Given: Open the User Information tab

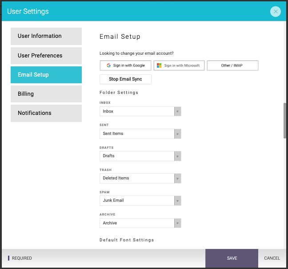Looking at the screenshot, I should click(46, 36).
